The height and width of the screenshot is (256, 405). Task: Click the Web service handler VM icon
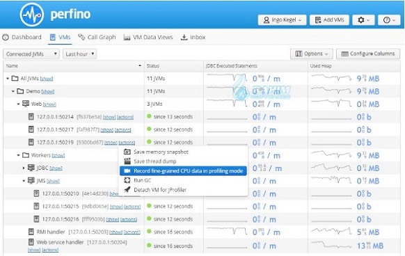[x=31, y=242]
